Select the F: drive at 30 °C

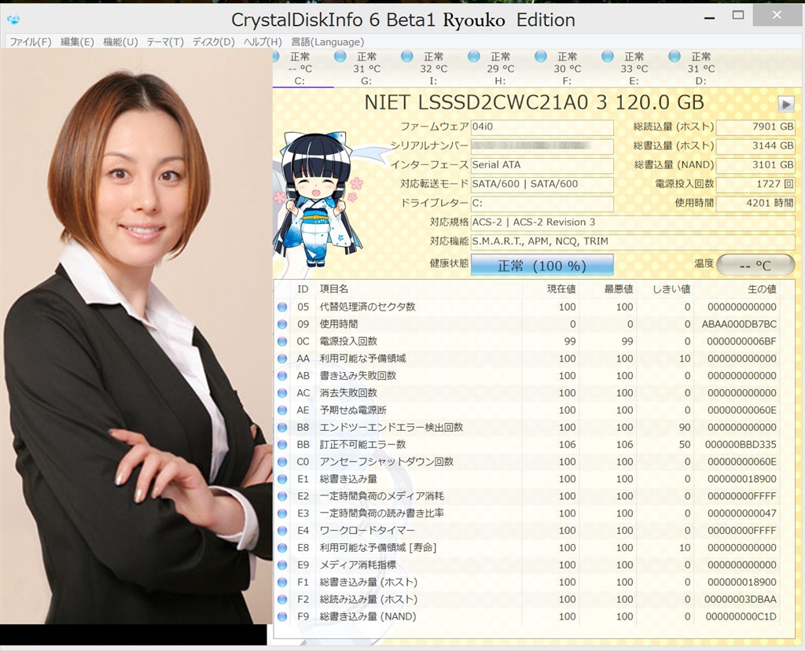pos(567,68)
